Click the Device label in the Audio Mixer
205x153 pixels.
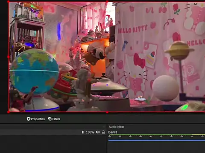[113, 132]
